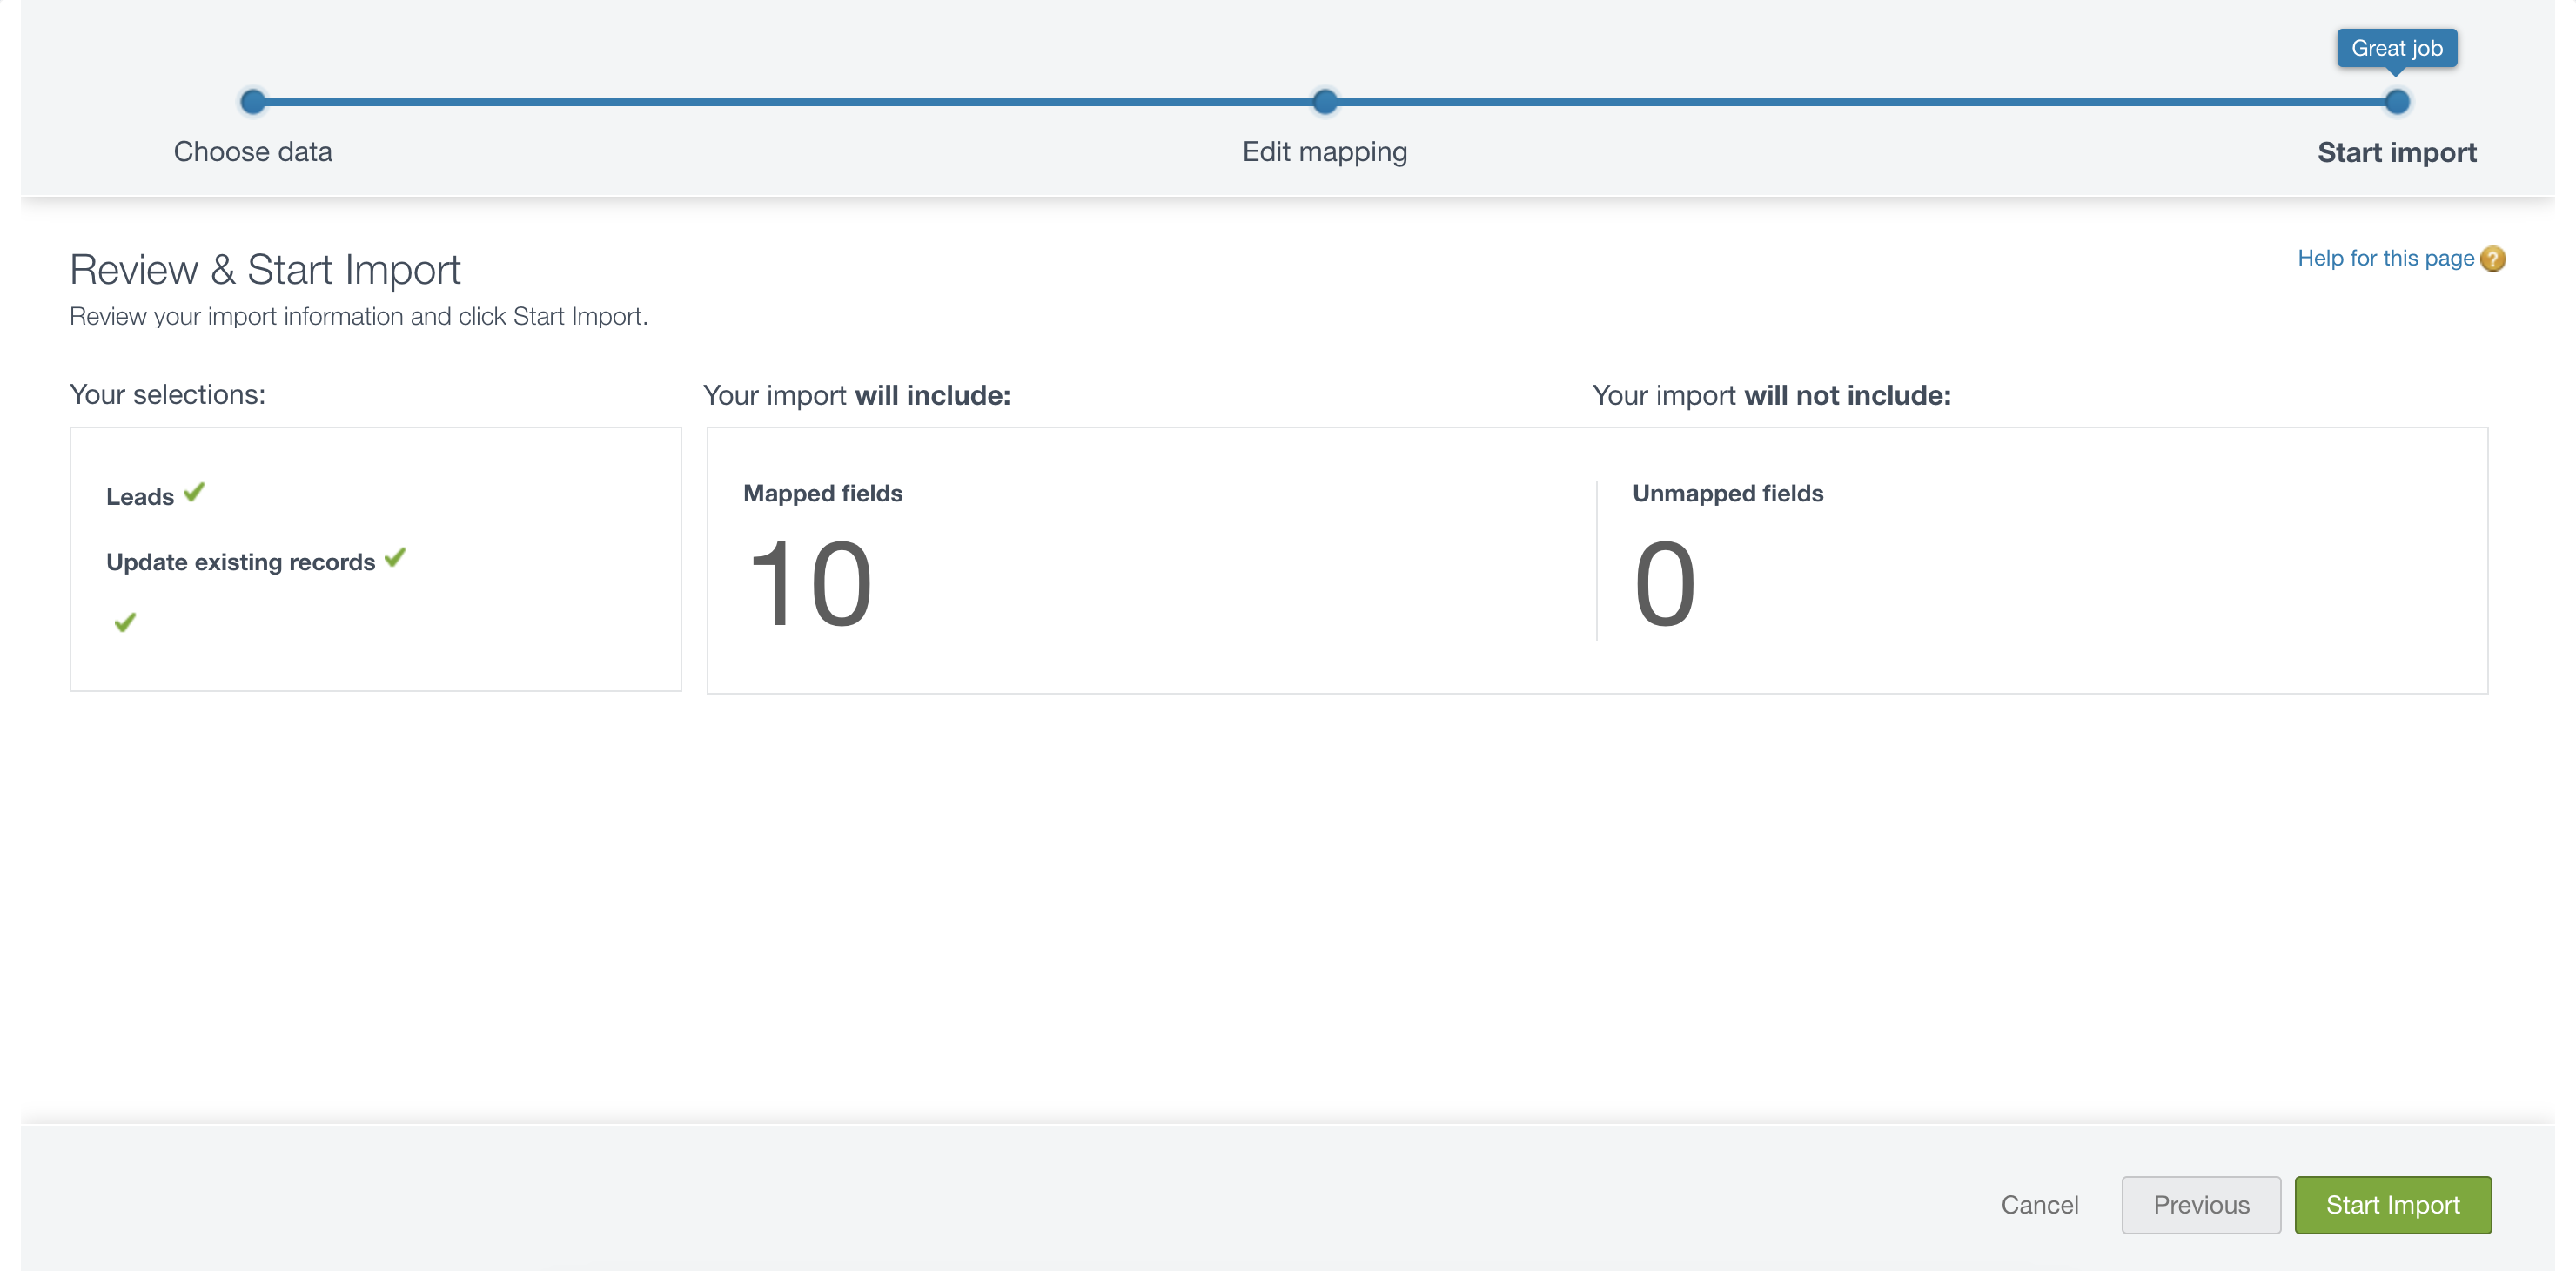Click the Great job tooltip bubble

pos(2397,48)
